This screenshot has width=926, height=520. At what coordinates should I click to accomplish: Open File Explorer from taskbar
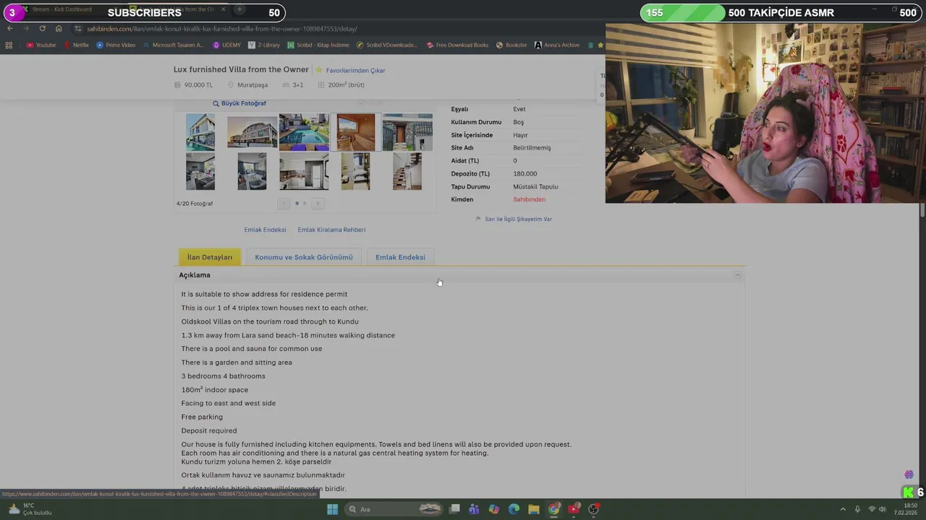(x=533, y=509)
